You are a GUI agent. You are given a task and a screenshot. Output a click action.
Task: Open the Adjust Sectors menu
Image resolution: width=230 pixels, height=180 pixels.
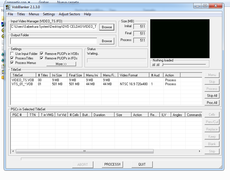coord(69,14)
